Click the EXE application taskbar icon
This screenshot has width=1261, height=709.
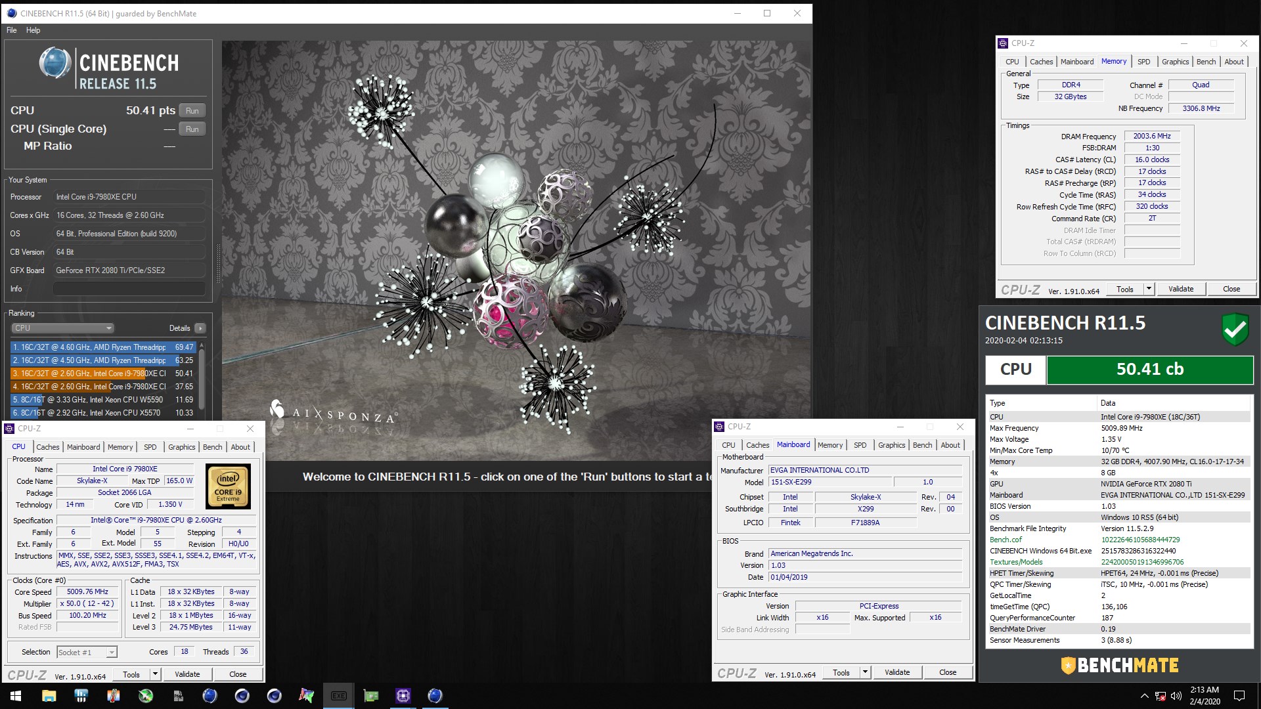point(338,696)
